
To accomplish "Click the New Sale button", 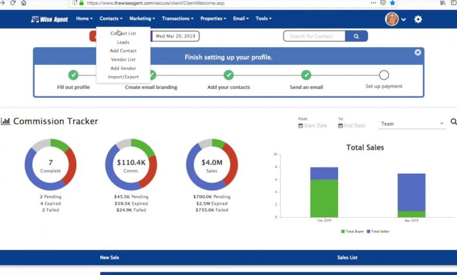I will click(x=110, y=257).
